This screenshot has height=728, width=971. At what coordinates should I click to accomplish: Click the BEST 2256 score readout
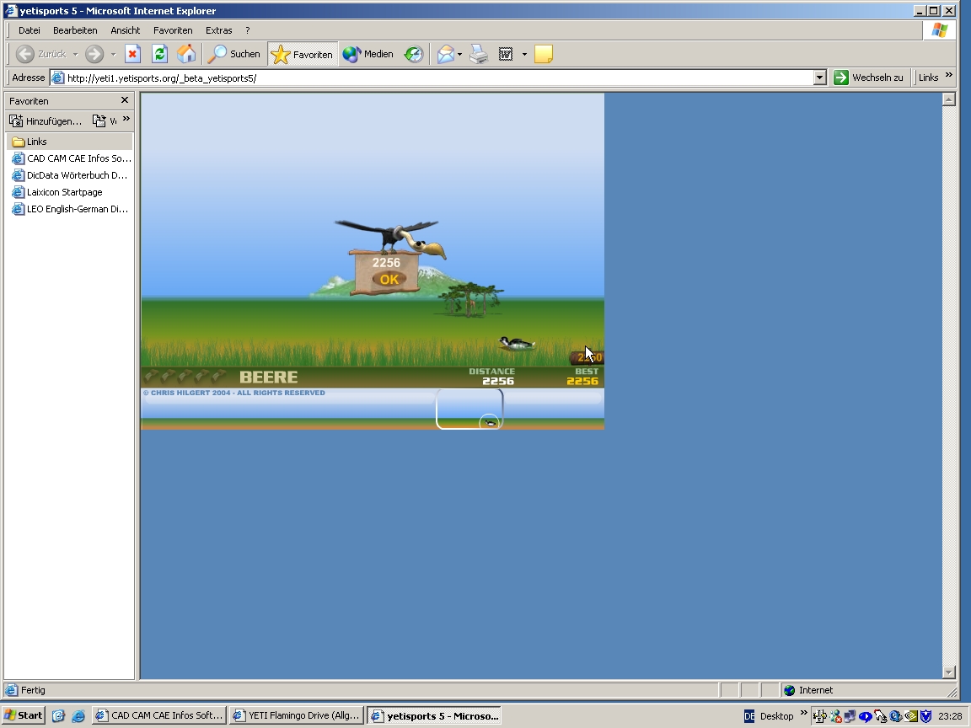[582, 377]
